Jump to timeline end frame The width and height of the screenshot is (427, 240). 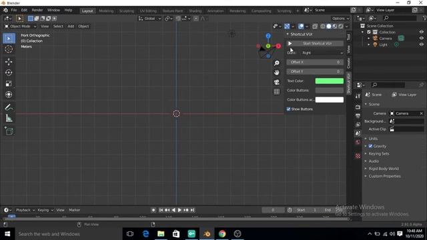click(192, 210)
